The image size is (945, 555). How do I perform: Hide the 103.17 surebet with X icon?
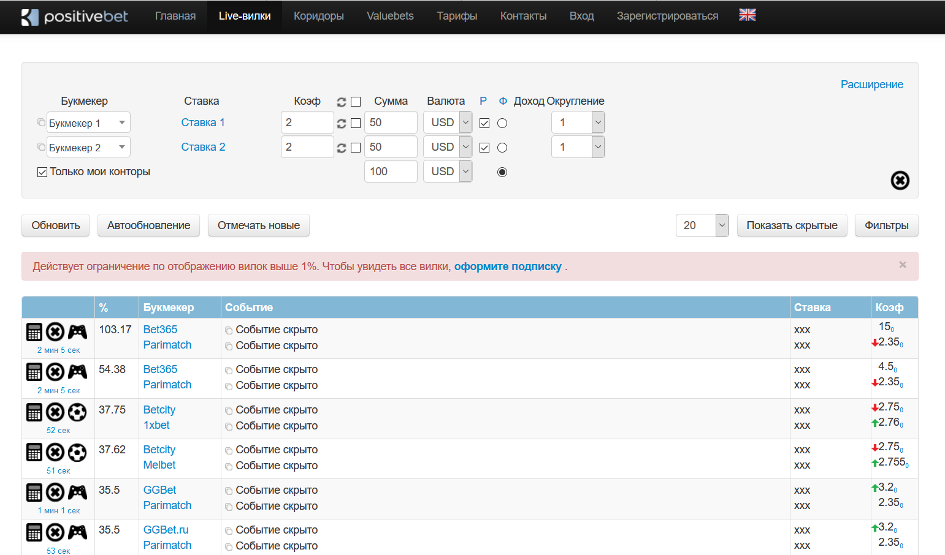point(55,332)
